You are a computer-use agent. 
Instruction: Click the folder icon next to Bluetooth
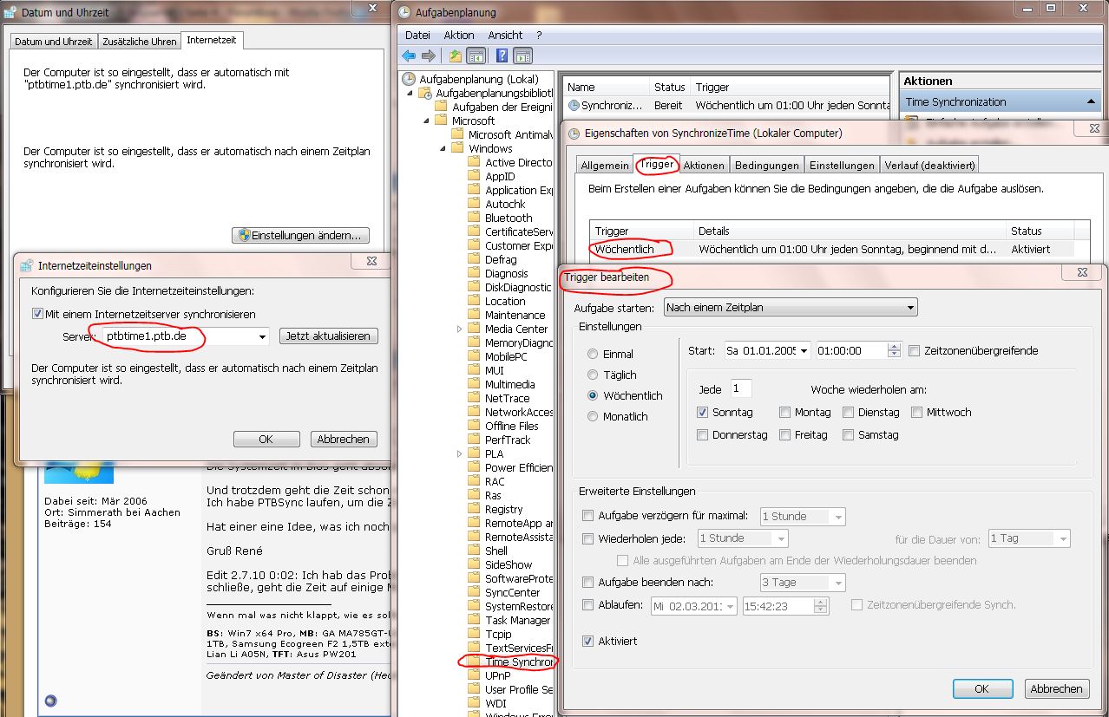click(x=474, y=218)
